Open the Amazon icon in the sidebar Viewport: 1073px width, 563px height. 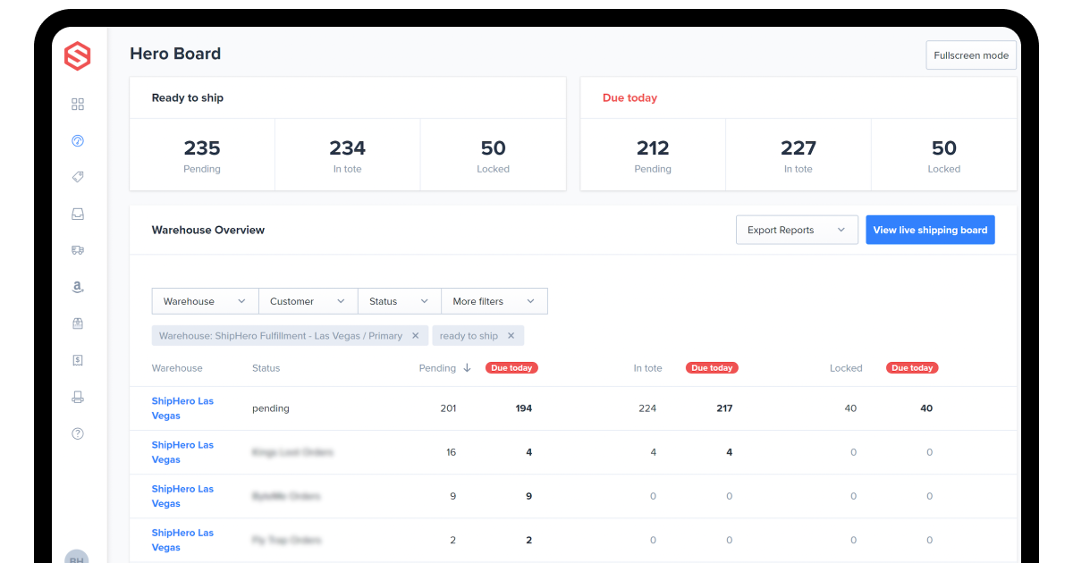point(78,287)
